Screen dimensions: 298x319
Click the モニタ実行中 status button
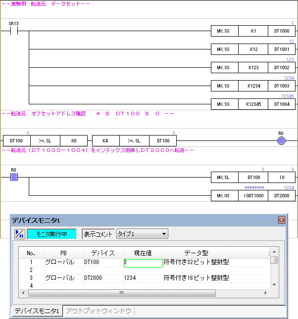pyautogui.click(x=51, y=234)
